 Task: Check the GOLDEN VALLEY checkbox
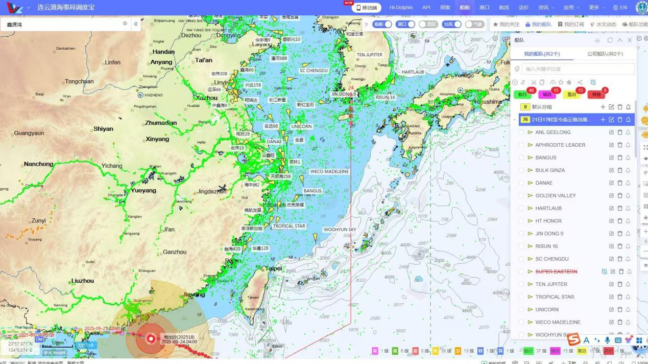[x=521, y=195]
